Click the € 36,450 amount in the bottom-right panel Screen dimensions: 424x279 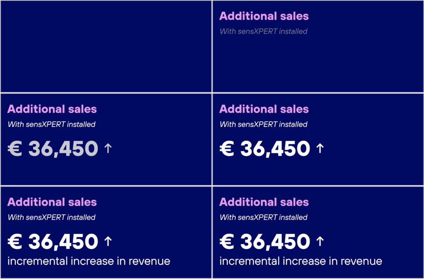pyautogui.click(x=265, y=242)
